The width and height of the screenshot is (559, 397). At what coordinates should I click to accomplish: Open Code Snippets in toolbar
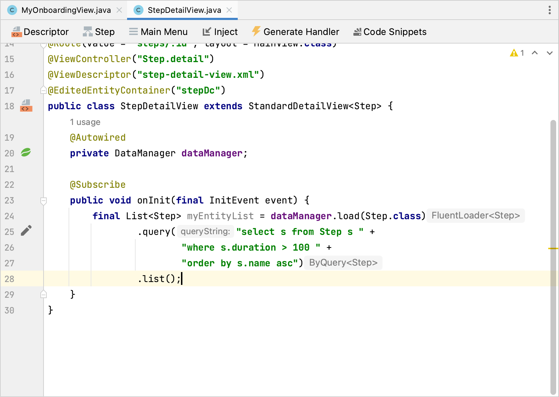pos(390,32)
